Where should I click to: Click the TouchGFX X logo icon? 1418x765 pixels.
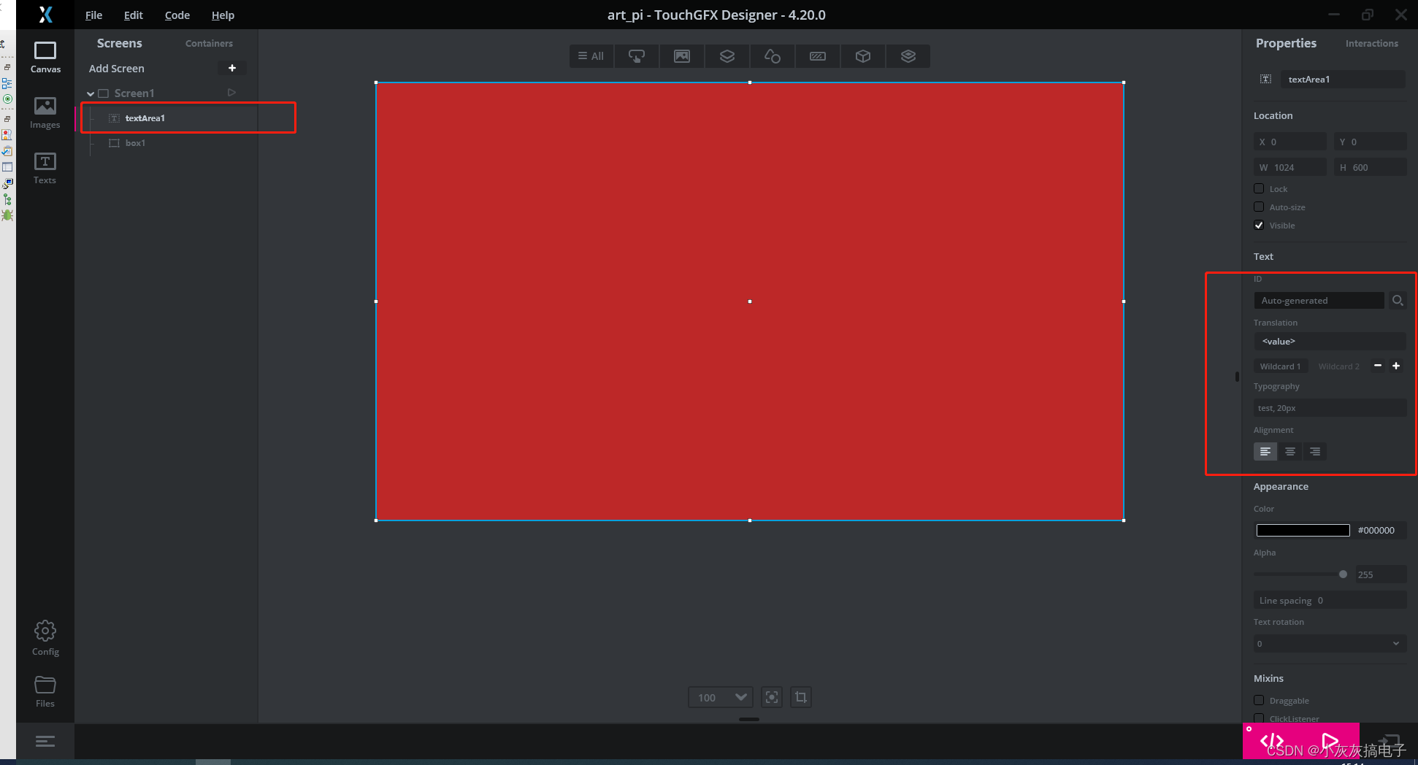pyautogui.click(x=46, y=15)
